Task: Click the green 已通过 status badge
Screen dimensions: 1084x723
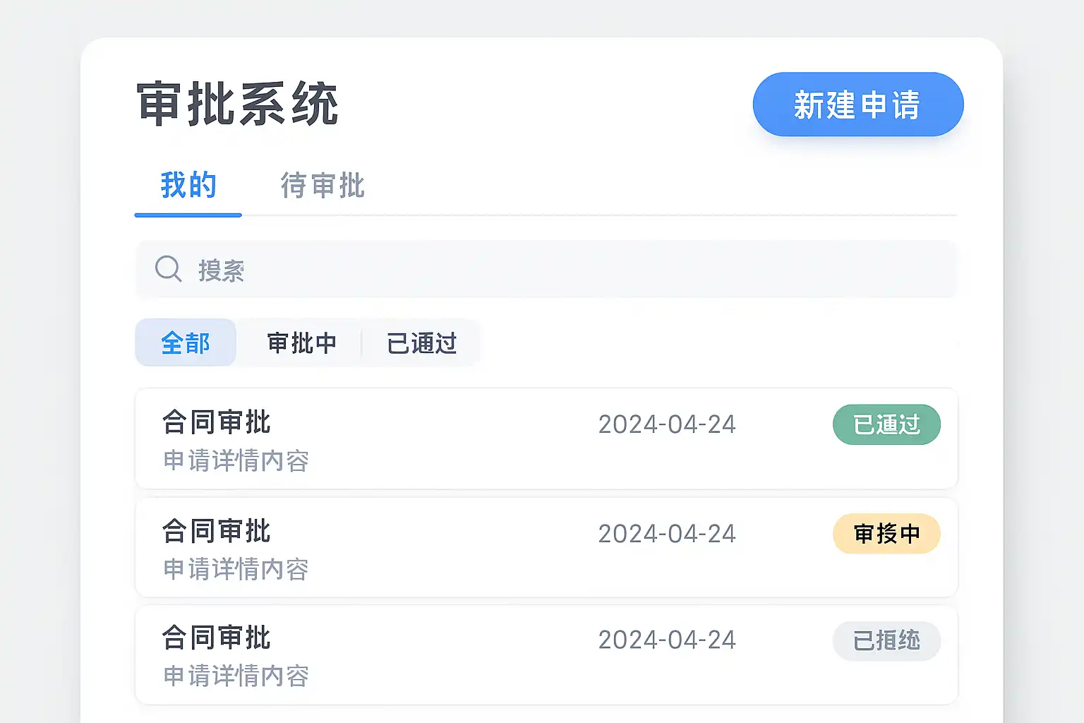Action: point(886,424)
